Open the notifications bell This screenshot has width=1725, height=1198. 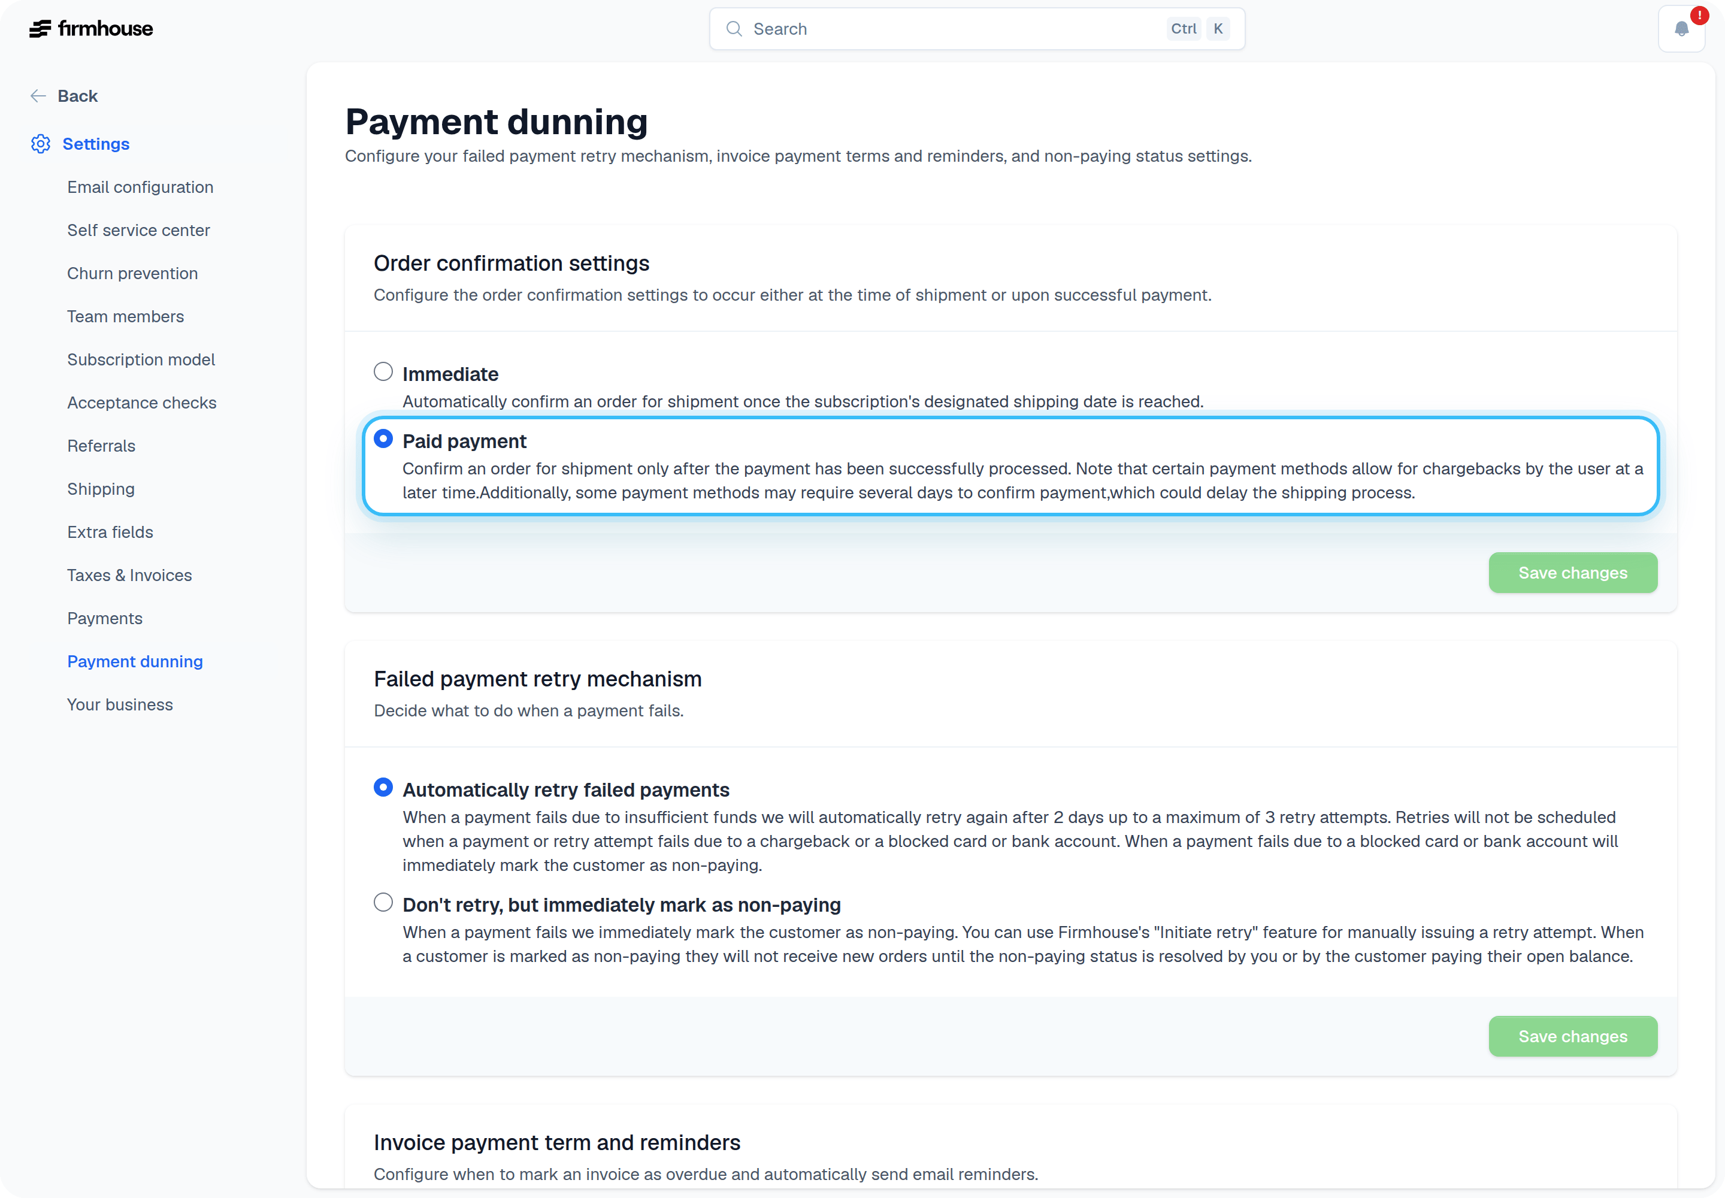[1681, 29]
